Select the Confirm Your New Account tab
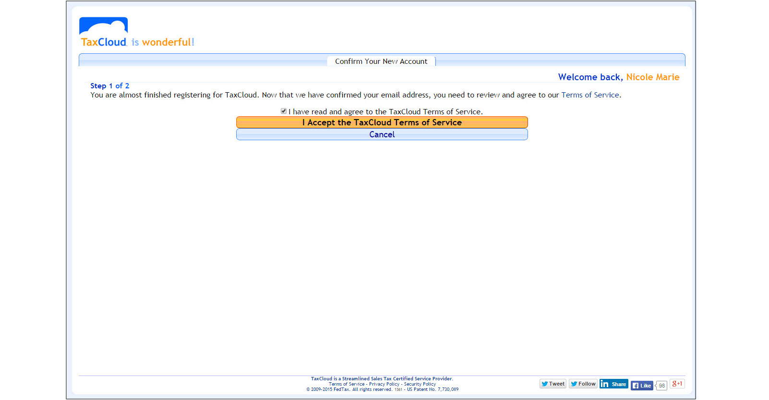The image size is (769, 400). [x=381, y=61]
